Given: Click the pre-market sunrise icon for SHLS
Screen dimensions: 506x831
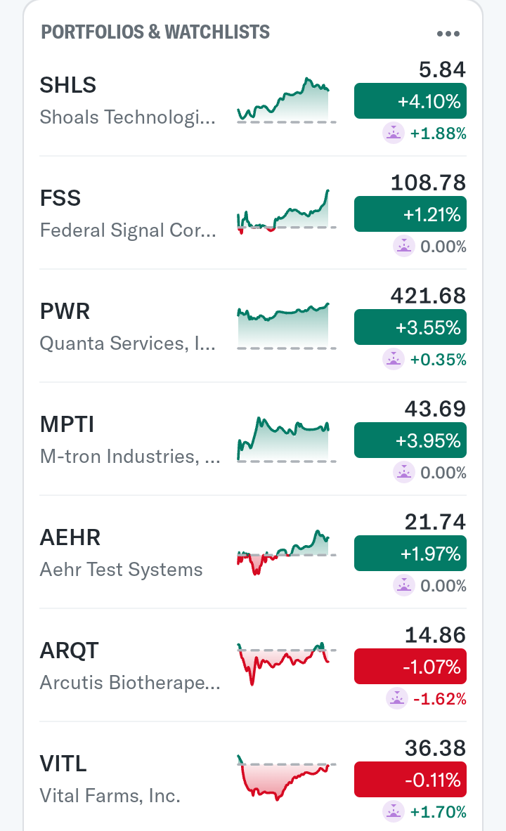Looking at the screenshot, I should coord(394,133).
